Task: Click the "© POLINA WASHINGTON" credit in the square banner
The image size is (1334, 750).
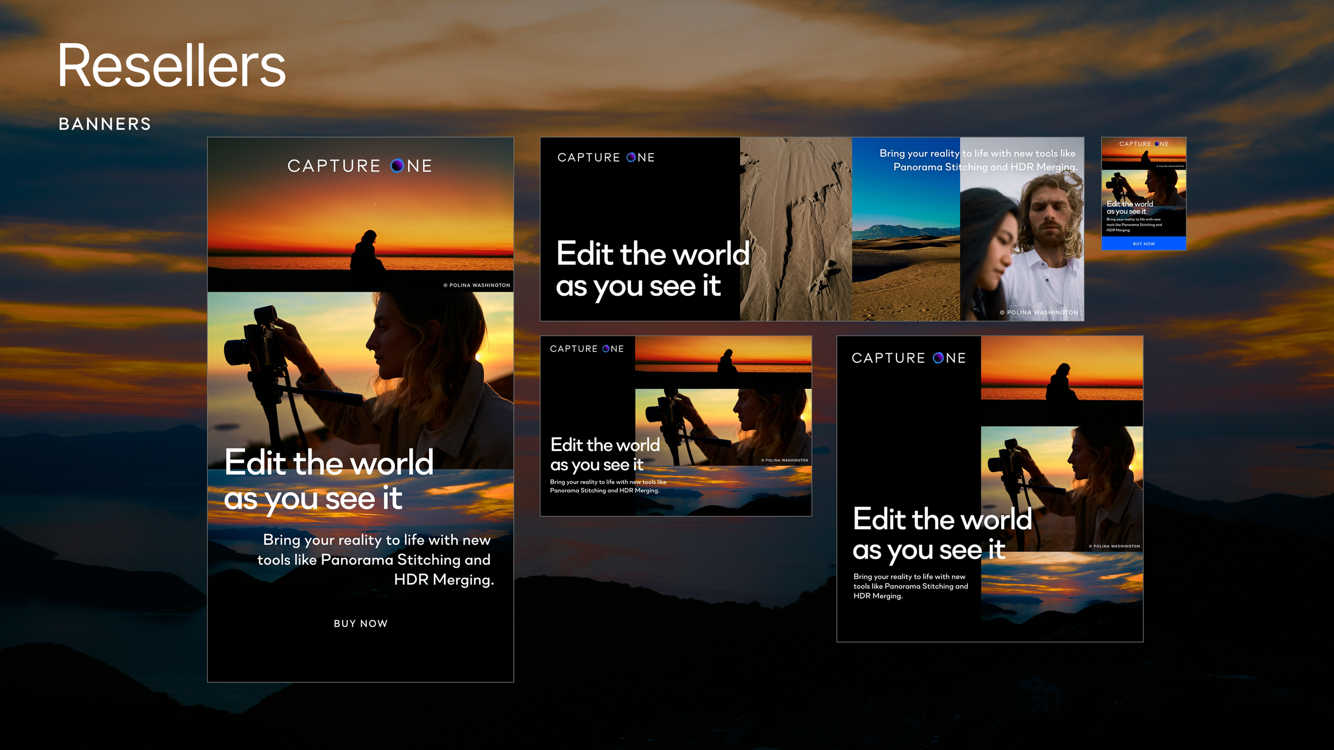Action: (1114, 546)
